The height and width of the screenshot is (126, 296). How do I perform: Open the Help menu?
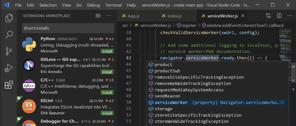click(x=131, y=5)
